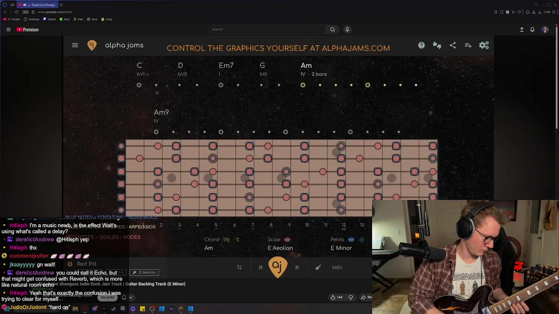Go to YouTube Premium home logo

(28, 30)
